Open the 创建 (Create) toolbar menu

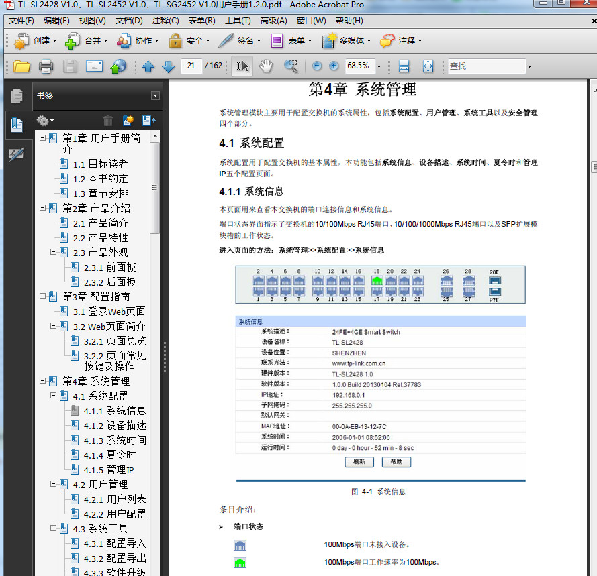(35, 40)
